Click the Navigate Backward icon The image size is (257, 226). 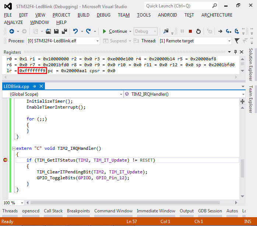click(12, 31)
